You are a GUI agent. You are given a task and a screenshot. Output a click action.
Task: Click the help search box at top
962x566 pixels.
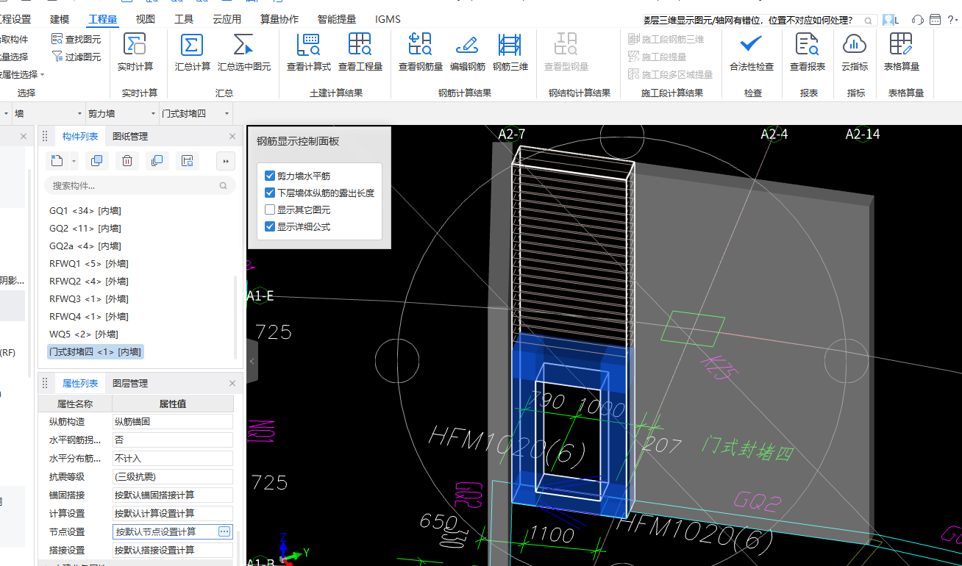click(x=758, y=21)
